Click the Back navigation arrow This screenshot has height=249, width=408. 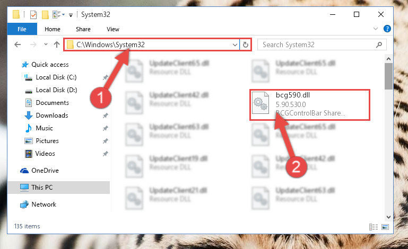coord(18,45)
